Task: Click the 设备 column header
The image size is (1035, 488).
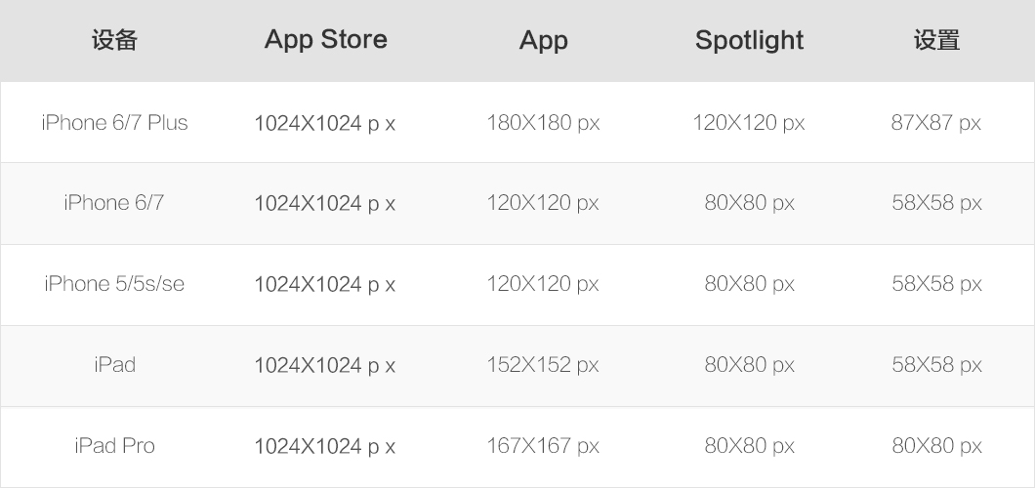Action: pos(114,40)
